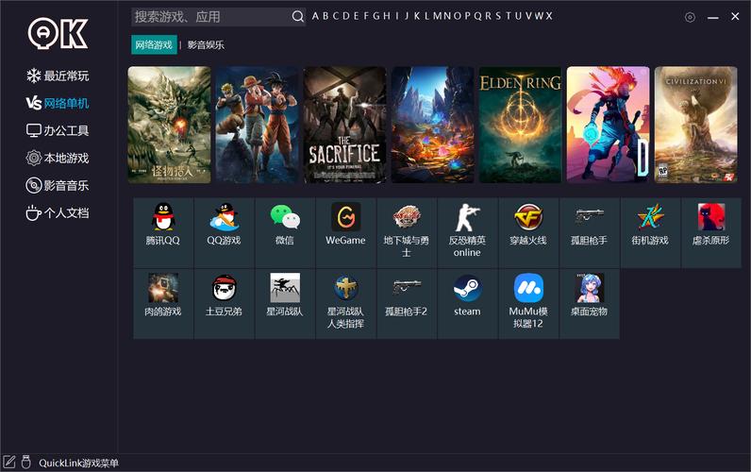Open 办公工具 sidebar category
Screen dimensions: 751x472
[58, 130]
